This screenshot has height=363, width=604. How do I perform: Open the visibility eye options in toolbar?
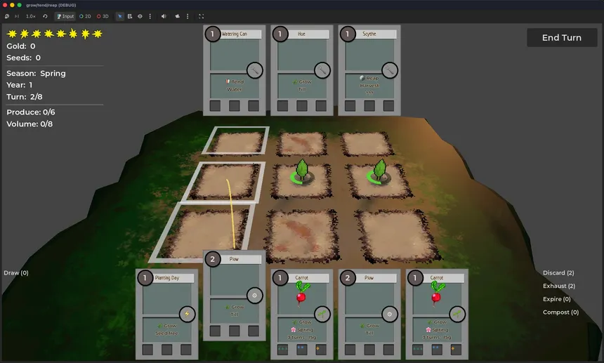(140, 15)
